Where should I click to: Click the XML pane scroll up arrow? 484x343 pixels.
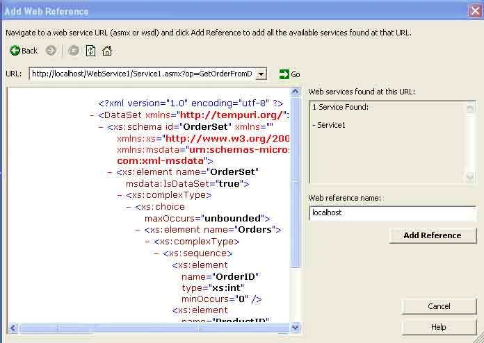click(296, 92)
